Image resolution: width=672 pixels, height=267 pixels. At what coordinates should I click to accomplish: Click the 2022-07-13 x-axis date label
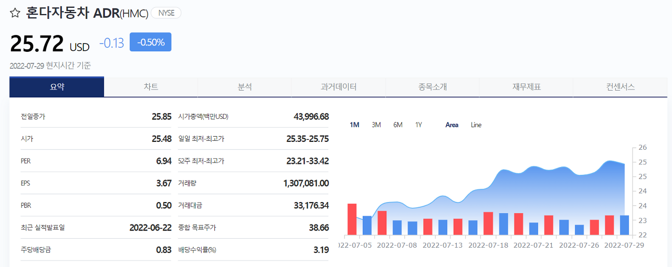[x=443, y=244]
